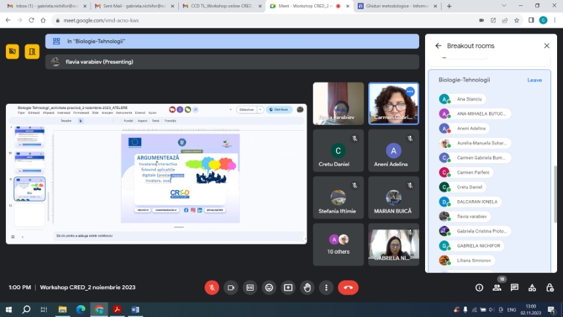
Task: Open options on Carmen Gabriela's video tile
Action: (x=410, y=91)
